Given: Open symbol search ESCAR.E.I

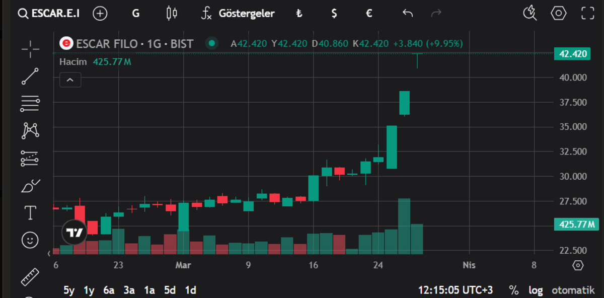Looking at the screenshot, I should [48, 13].
